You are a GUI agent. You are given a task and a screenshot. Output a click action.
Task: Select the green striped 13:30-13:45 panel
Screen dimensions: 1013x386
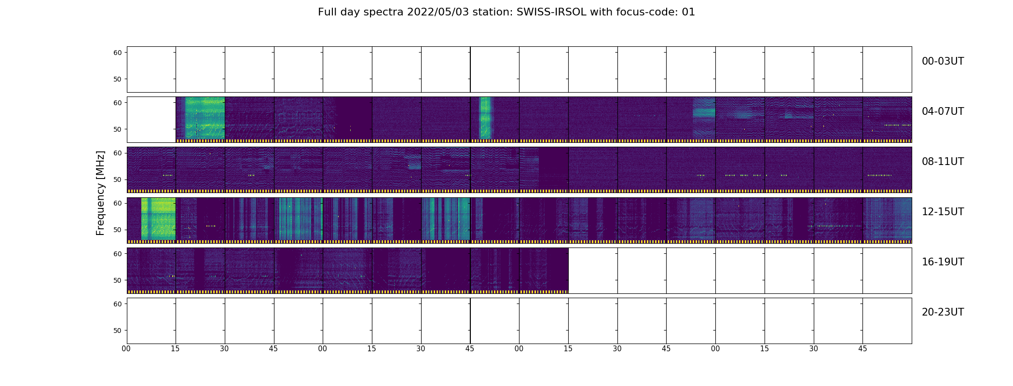click(446, 220)
